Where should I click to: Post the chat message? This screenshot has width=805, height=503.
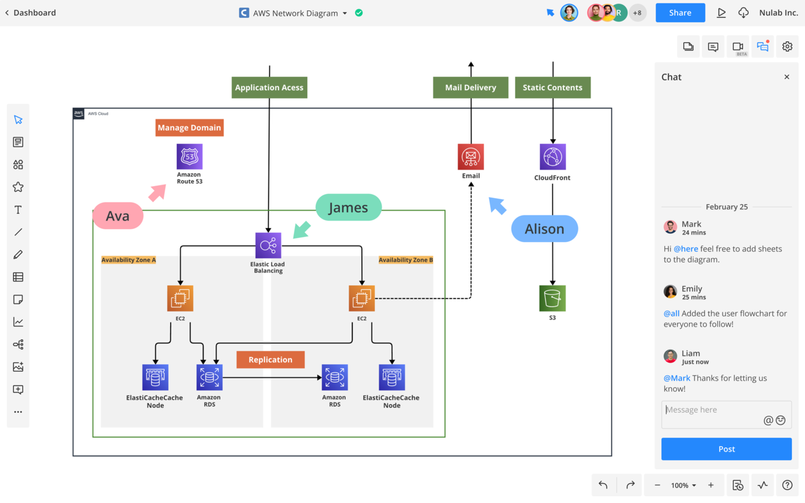(726, 449)
